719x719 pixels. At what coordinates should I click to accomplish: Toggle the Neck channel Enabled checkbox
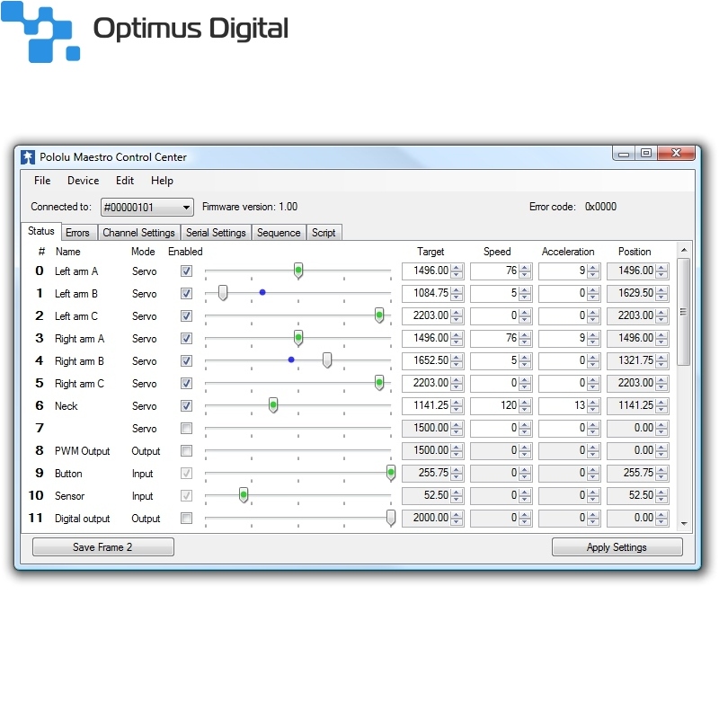(x=186, y=406)
